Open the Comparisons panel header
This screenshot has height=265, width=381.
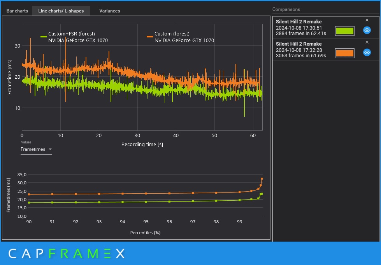(x=286, y=9)
